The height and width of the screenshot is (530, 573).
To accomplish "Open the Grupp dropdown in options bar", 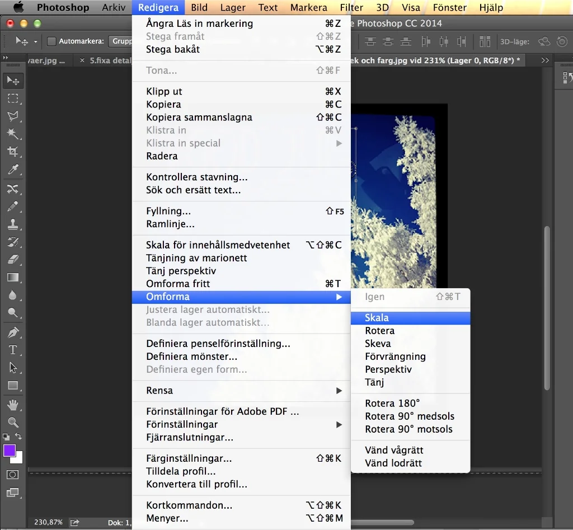I will click(x=121, y=41).
